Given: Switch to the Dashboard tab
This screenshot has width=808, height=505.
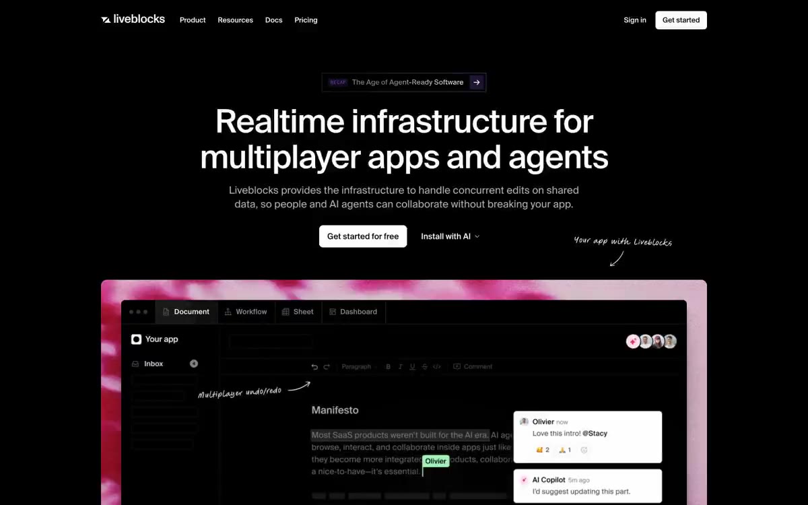Looking at the screenshot, I should [x=353, y=312].
